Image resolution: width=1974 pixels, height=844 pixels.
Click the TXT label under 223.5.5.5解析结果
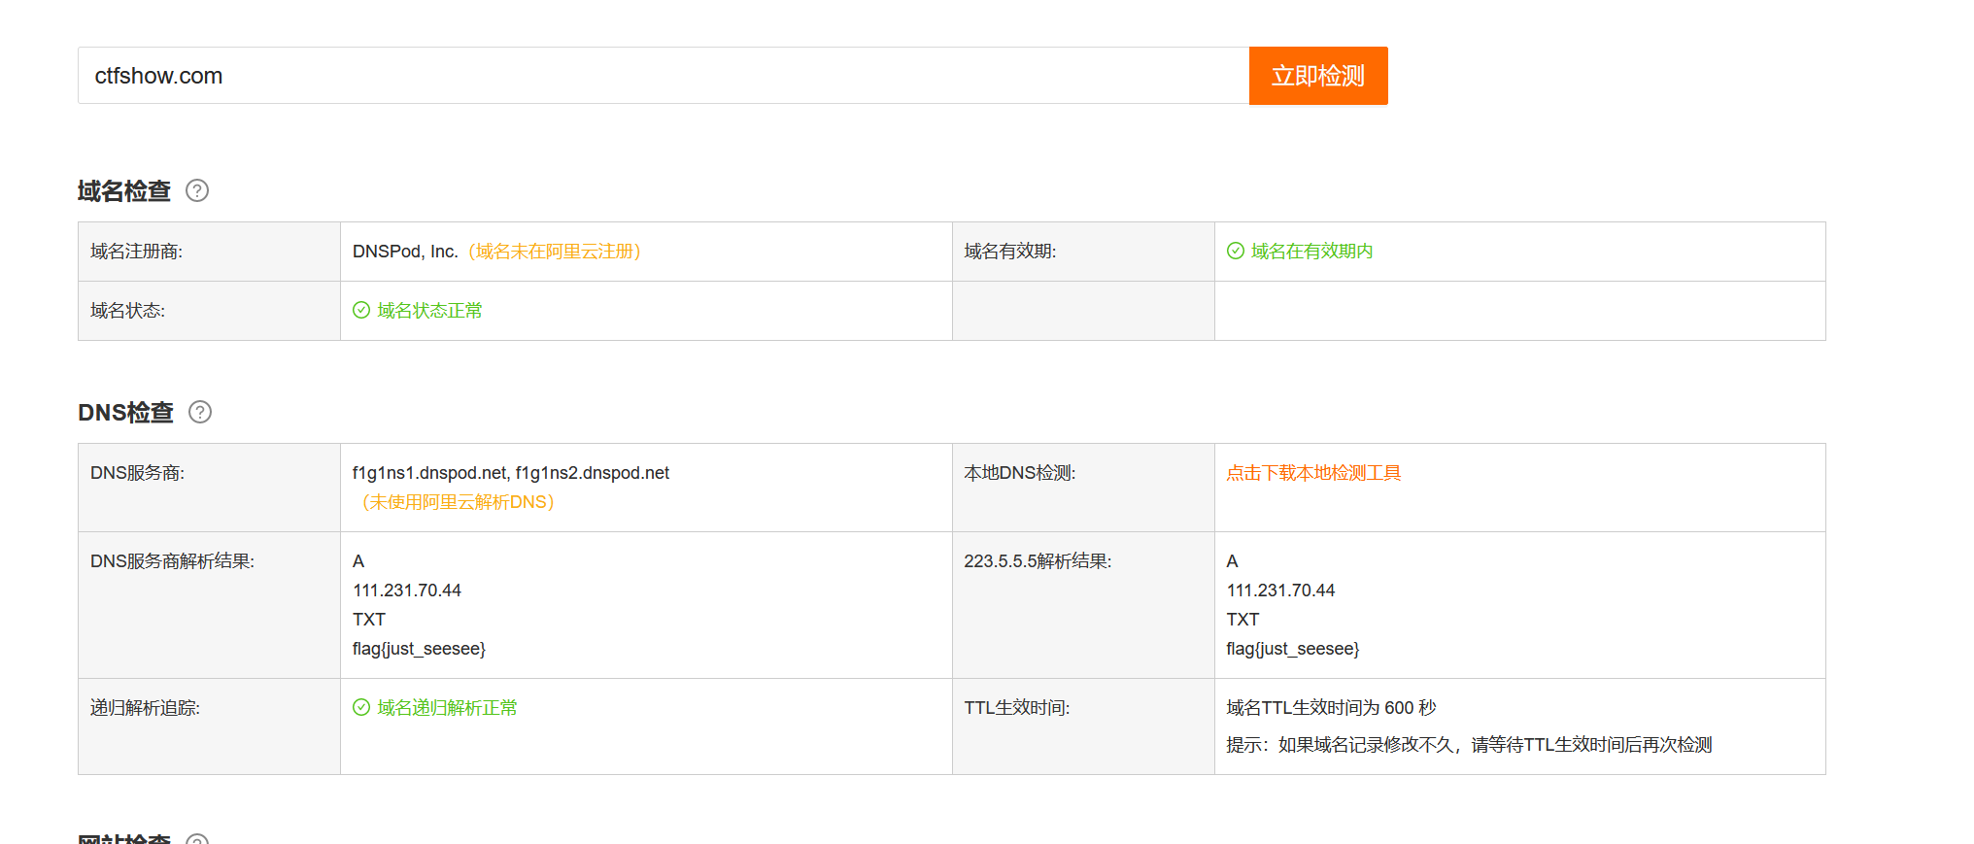click(x=1242, y=620)
